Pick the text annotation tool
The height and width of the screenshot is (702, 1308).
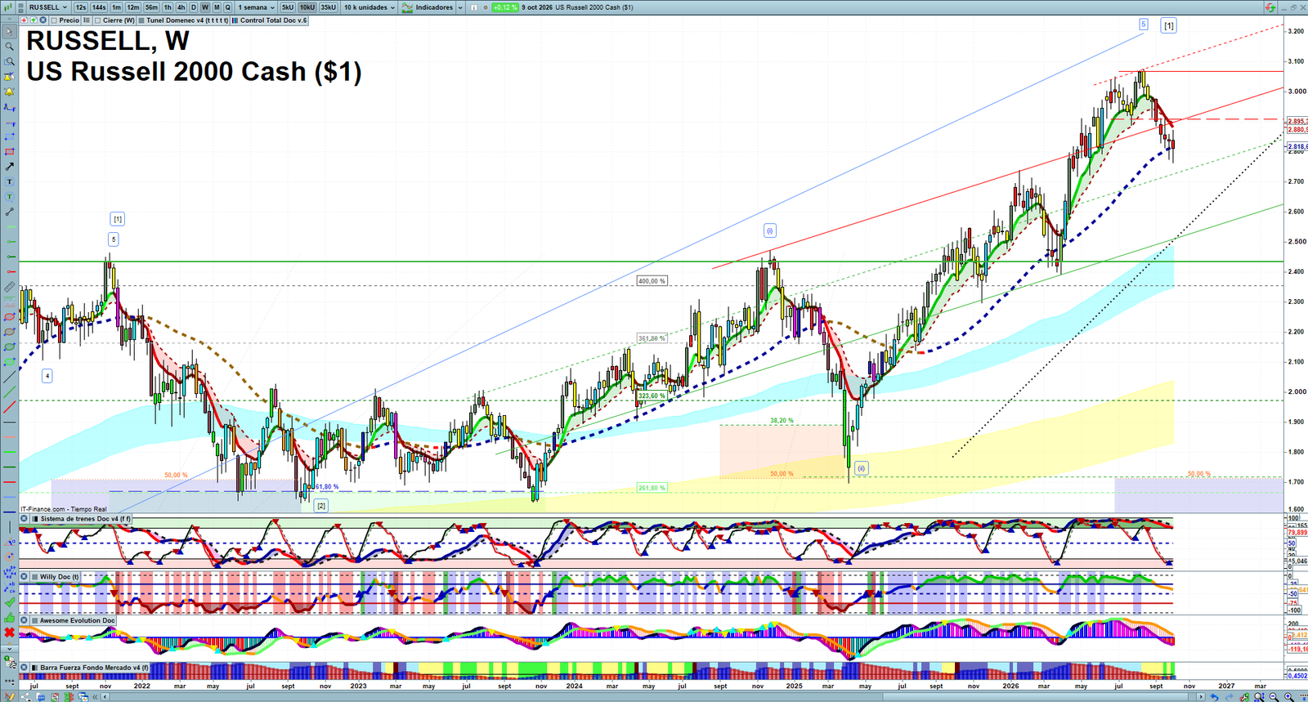[9, 181]
